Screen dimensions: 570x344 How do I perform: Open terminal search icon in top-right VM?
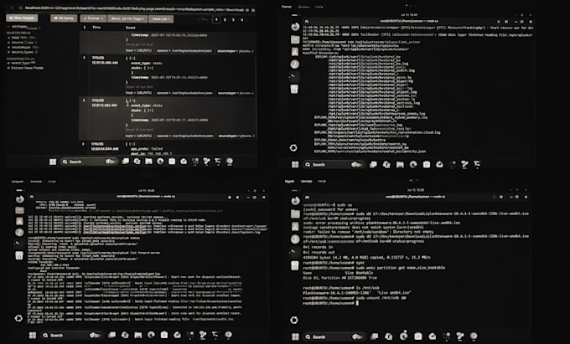click(499, 22)
